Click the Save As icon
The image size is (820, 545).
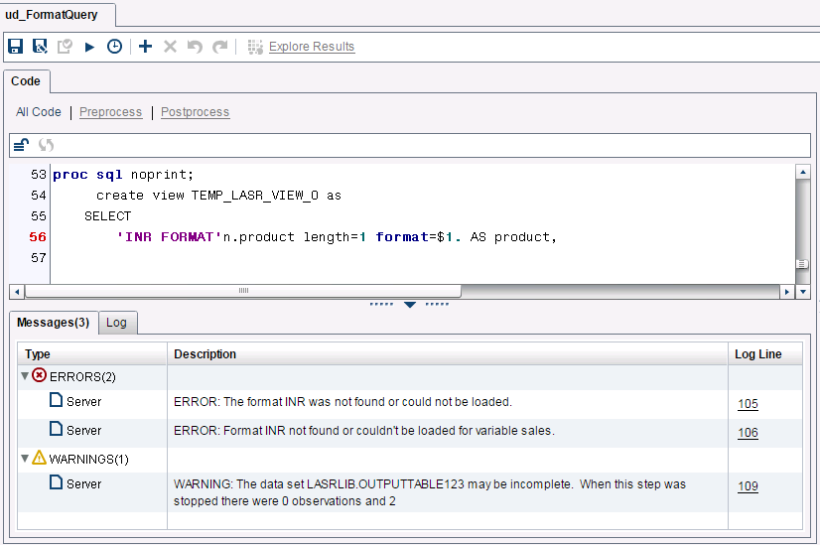[x=40, y=47]
